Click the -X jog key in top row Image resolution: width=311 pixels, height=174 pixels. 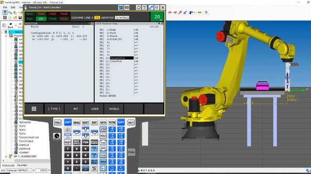tap(112, 129)
